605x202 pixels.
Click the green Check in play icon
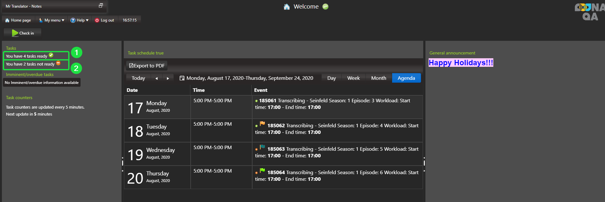click(x=15, y=33)
